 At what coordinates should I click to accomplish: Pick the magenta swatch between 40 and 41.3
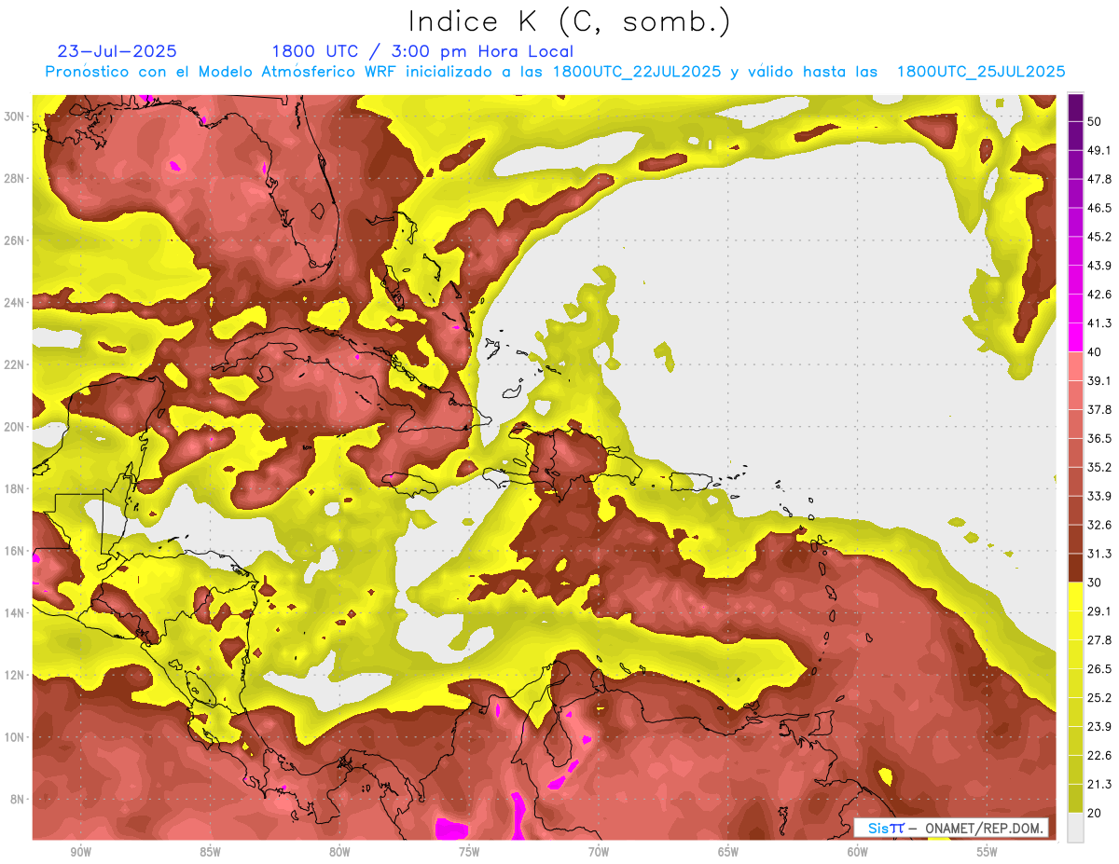coord(1075,337)
